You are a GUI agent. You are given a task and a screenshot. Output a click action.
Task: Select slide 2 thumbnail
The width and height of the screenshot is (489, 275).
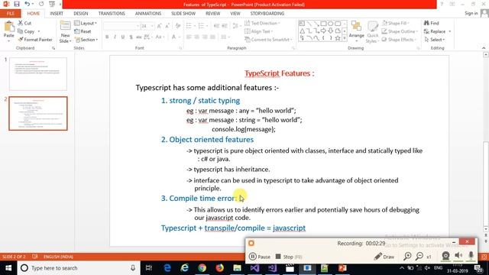[x=38, y=114]
